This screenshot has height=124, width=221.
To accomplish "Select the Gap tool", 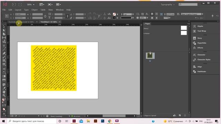I will 4,38.
